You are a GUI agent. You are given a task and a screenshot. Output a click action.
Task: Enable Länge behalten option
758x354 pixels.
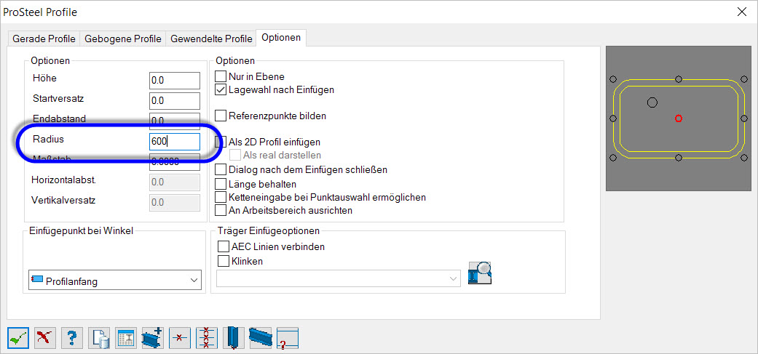pos(221,184)
